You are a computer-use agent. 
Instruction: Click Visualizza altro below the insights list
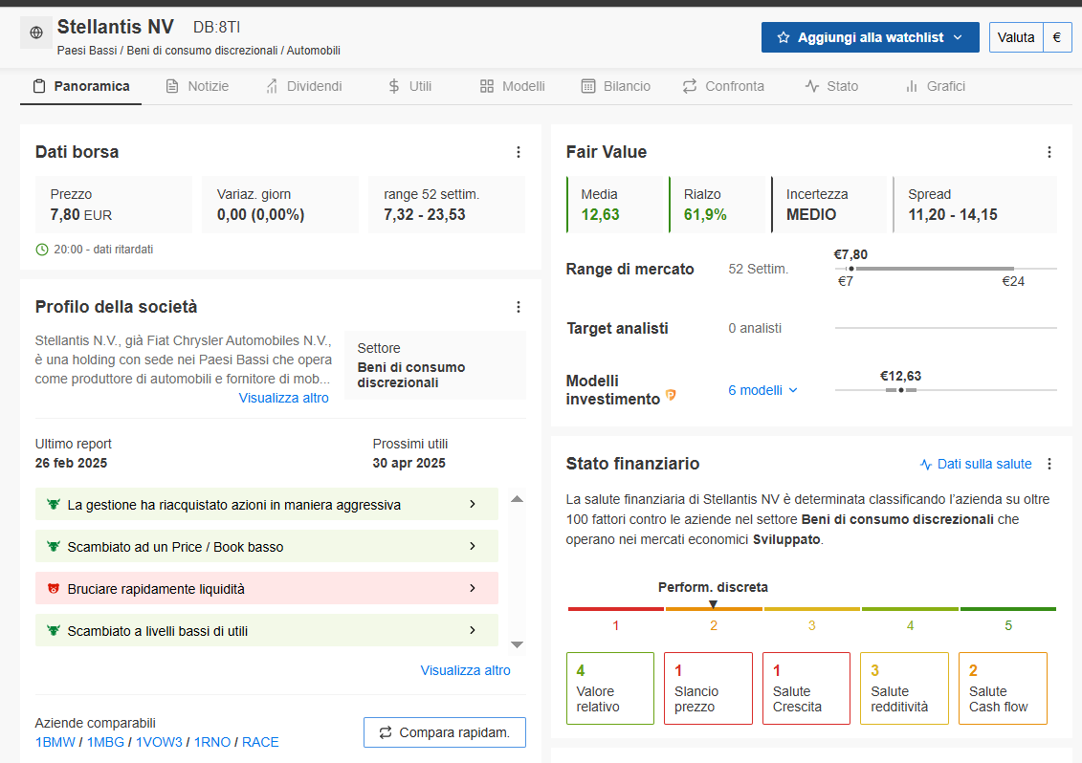(x=466, y=670)
